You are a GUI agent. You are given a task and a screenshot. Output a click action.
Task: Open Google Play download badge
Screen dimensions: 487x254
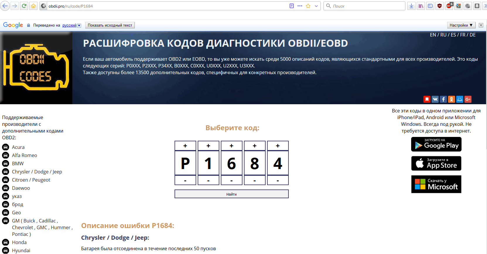coord(436,144)
